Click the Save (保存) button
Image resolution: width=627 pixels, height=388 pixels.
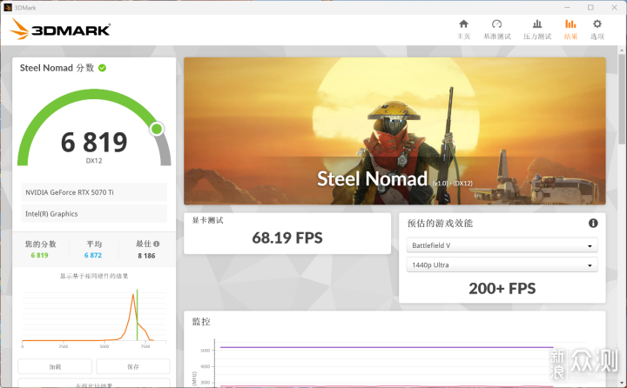coord(133,366)
